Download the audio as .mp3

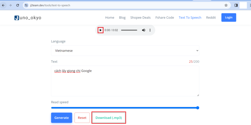(x=109, y=118)
